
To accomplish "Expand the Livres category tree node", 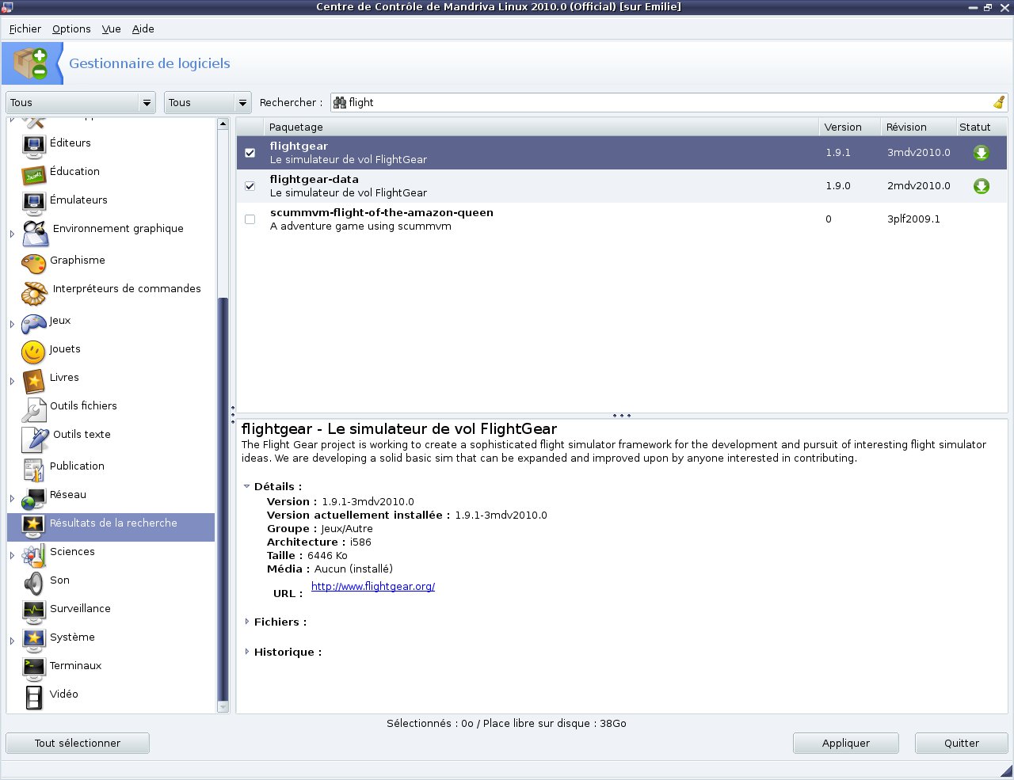I will click(12, 381).
